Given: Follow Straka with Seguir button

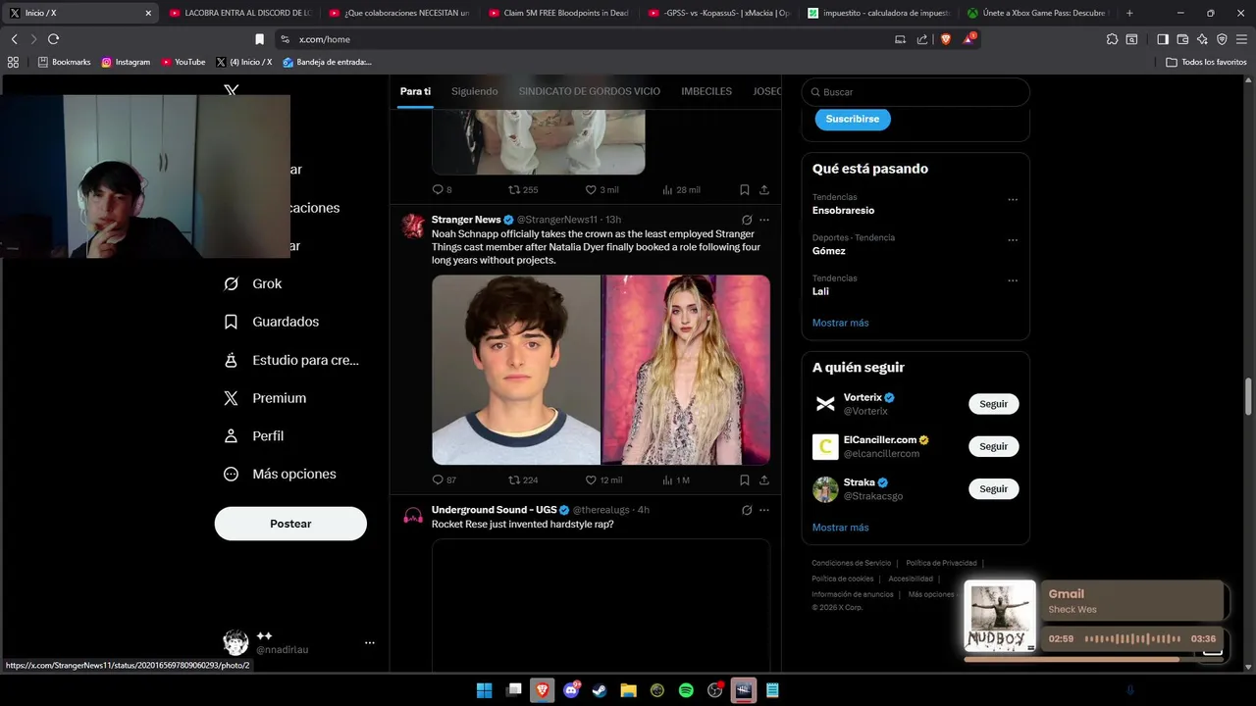Looking at the screenshot, I should point(994,488).
